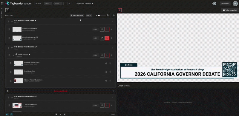The image size is (239, 116).
Task: Toggle playlist audio mute button
Action: [7, 114]
